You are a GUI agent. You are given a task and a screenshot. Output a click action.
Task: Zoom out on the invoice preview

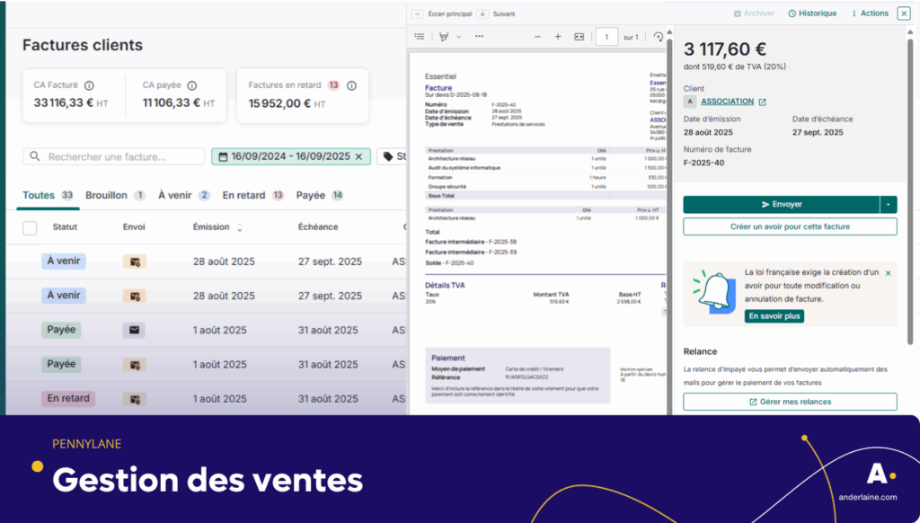(538, 37)
